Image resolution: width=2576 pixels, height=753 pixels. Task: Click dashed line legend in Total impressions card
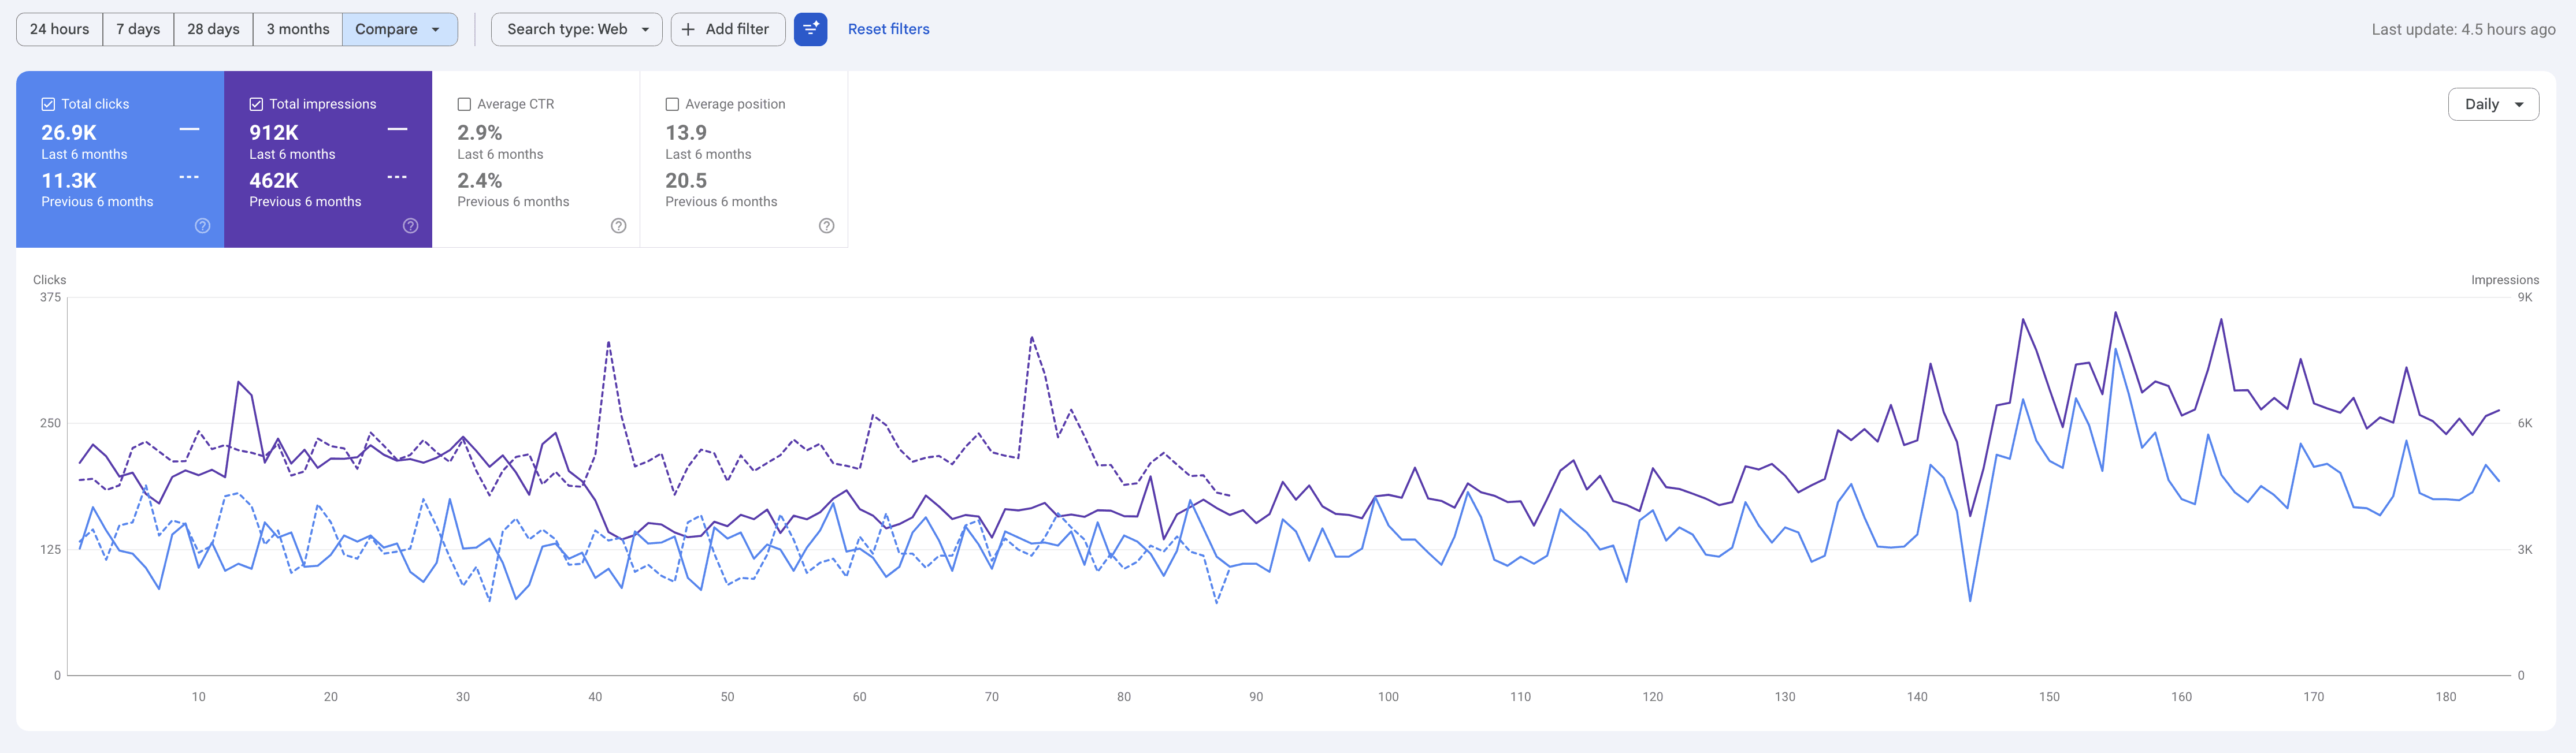[397, 178]
